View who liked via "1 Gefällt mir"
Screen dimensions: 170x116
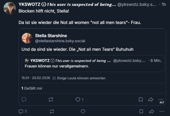point(32,88)
